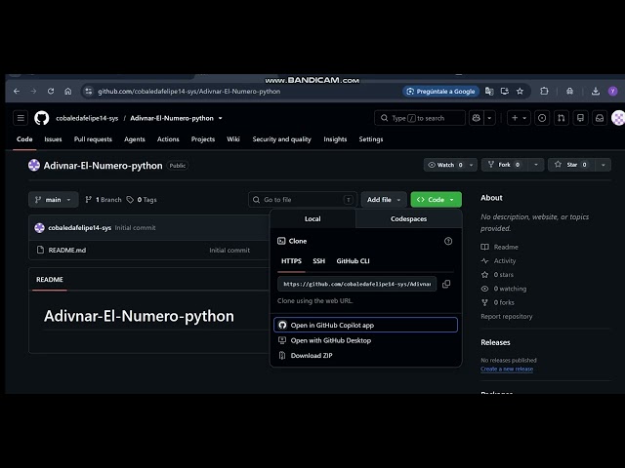This screenshot has height=468, width=625.
Task: View the Insights tab
Action: pyautogui.click(x=335, y=139)
